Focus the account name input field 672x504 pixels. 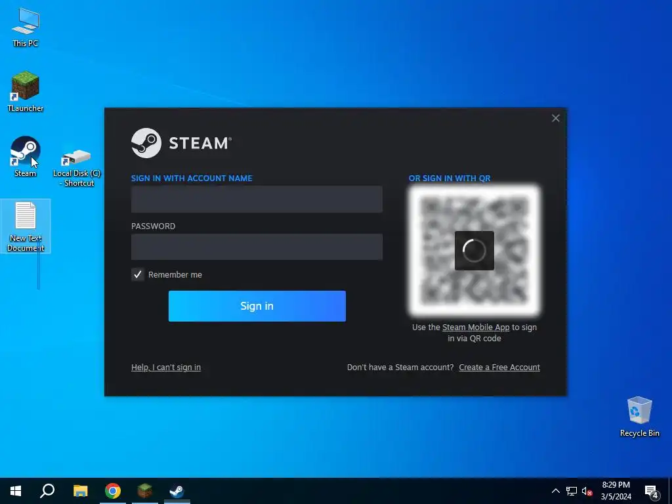click(257, 199)
